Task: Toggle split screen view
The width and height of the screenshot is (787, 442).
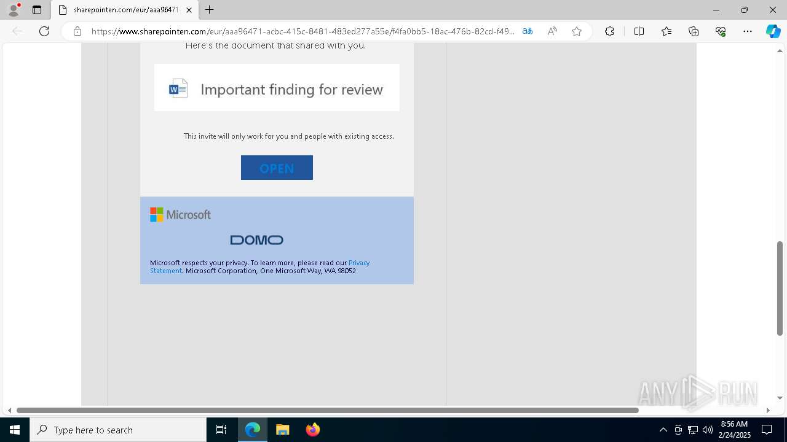Action: (639, 31)
